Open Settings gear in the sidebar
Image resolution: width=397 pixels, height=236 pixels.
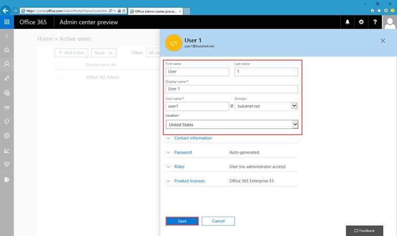pos(7,136)
